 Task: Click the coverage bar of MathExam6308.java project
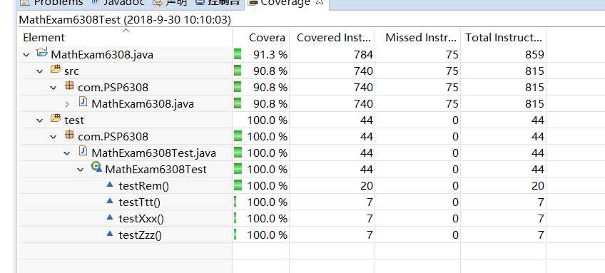click(238, 54)
